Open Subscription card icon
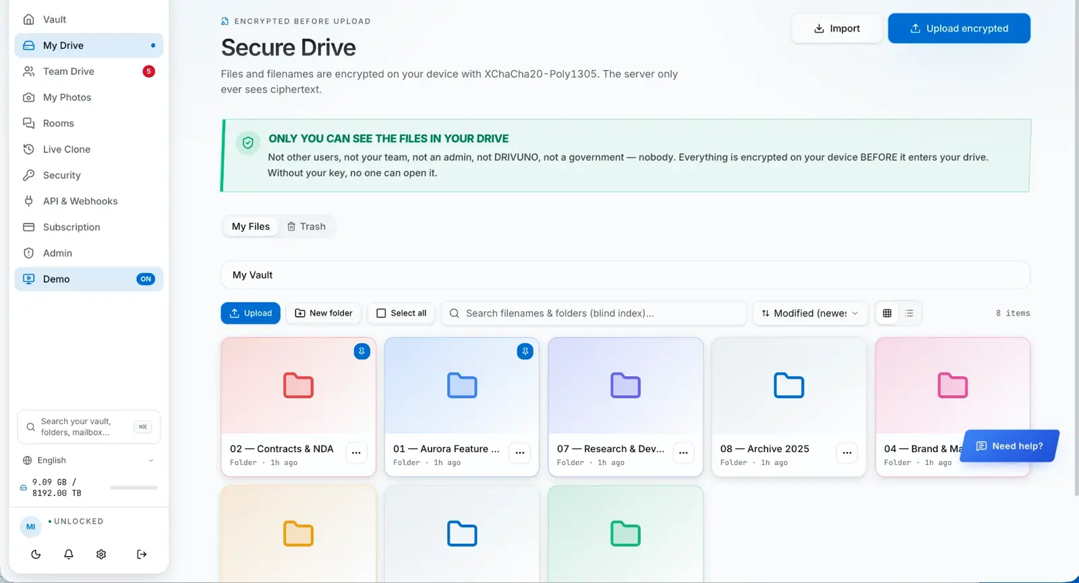Image resolution: width=1079 pixels, height=583 pixels. point(28,227)
